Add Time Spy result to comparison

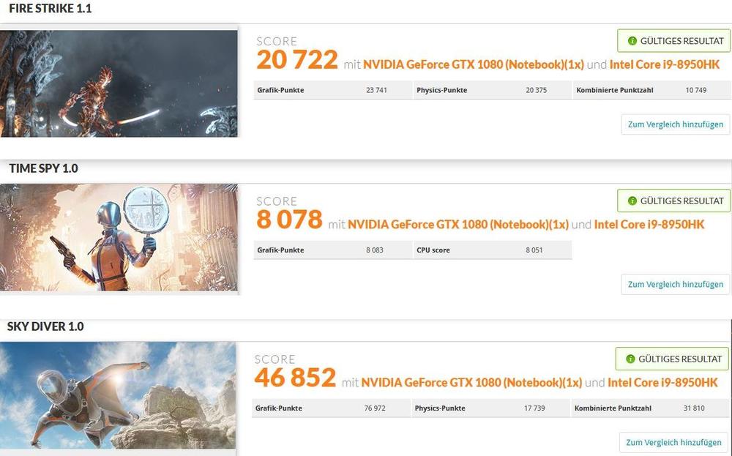pos(675,284)
